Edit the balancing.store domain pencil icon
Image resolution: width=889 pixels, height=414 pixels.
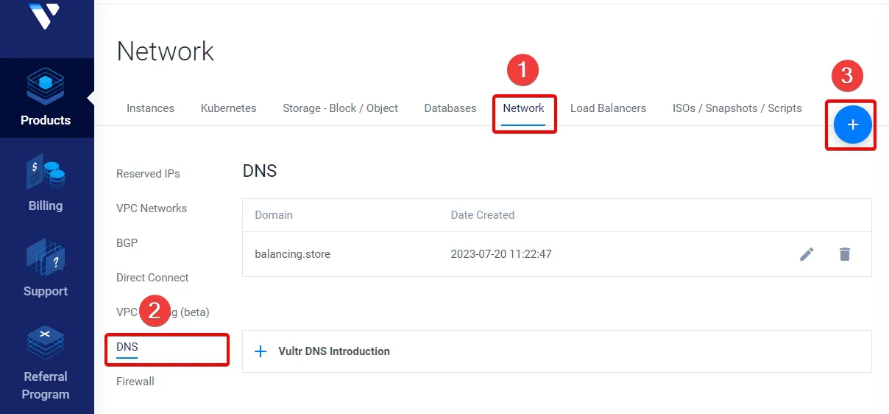tap(807, 254)
